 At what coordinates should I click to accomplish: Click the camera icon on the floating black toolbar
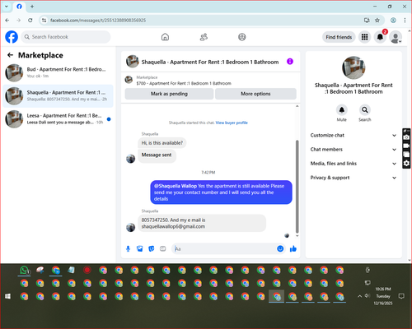406,137
